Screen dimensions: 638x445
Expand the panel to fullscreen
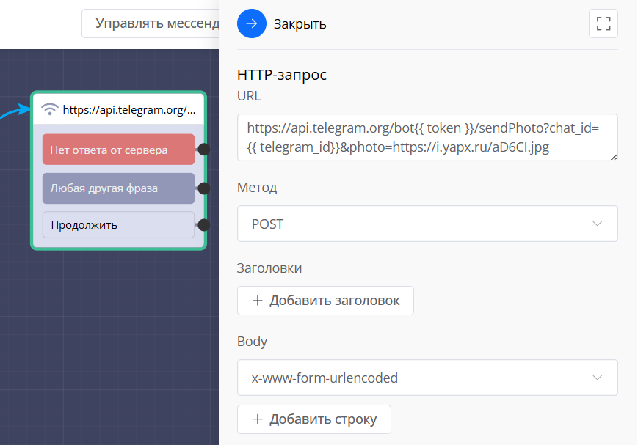pos(603,23)
